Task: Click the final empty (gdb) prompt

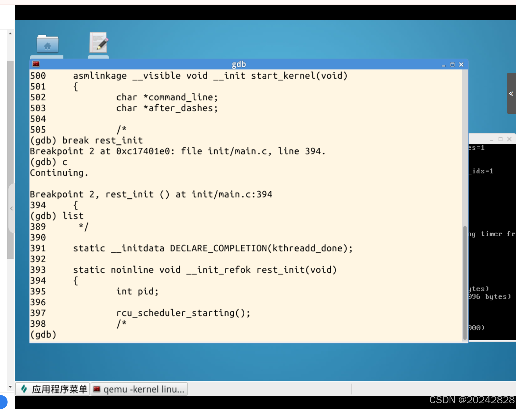Action: click(43, 335)
